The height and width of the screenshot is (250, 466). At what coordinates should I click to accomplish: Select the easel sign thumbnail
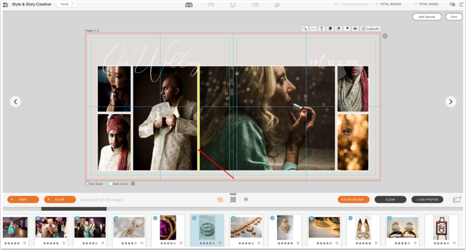(441, 228)
